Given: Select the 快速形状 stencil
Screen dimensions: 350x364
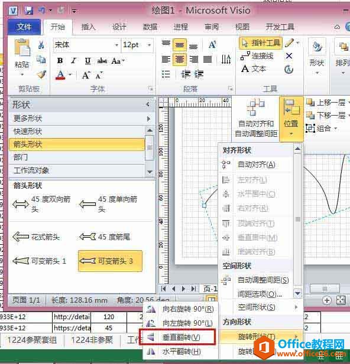Looking at the screenshot, I should (77, 132).
